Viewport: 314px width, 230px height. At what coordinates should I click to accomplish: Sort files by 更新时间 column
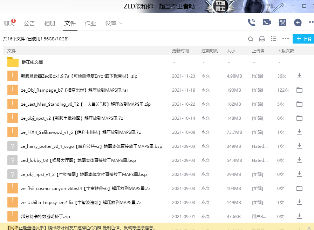[180, 51]
